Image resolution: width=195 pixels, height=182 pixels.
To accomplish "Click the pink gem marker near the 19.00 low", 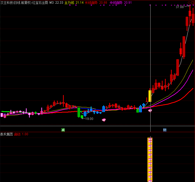I will pos(104,120).
